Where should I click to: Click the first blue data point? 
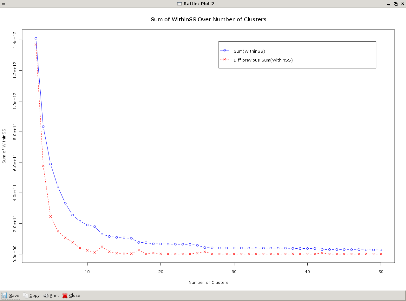pyautogui.click(x=36, y=38)
